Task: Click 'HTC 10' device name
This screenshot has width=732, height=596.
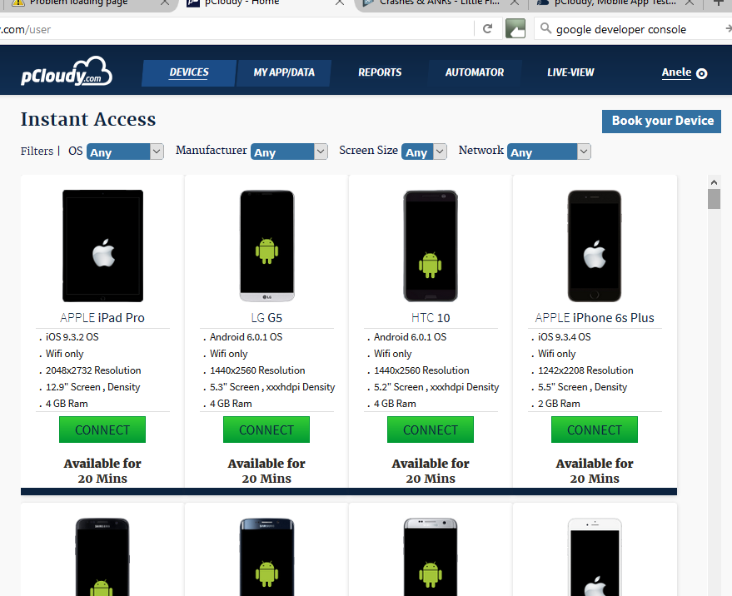Action: pos(431,318)
